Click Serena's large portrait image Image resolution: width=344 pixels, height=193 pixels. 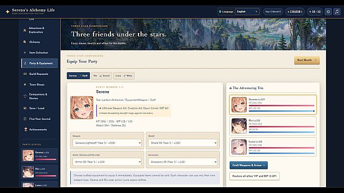coord(81,108)
